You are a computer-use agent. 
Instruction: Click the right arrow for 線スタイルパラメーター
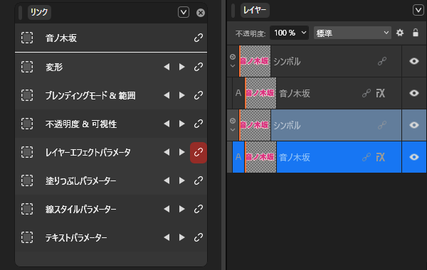(182, 209)
